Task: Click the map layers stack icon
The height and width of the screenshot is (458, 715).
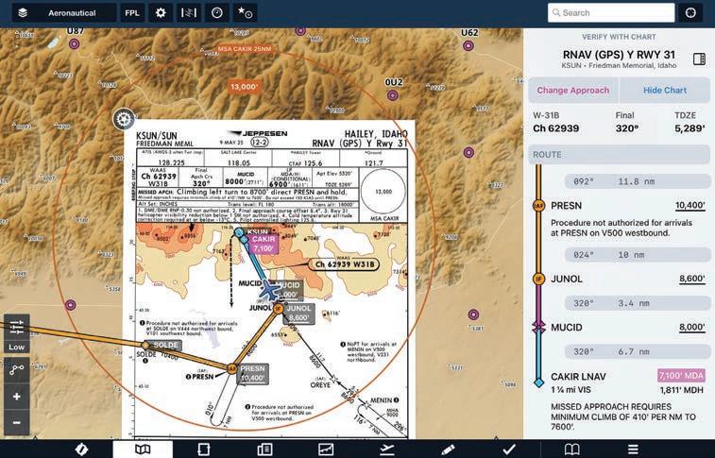Action: (23, 13)
